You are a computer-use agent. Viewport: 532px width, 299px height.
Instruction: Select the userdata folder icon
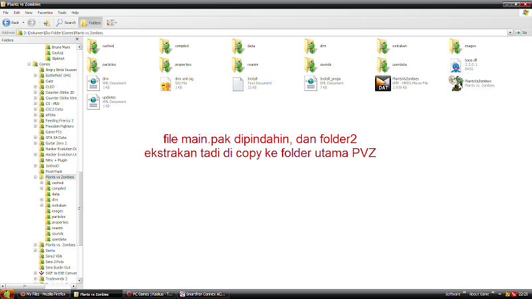tap(383, 65)
